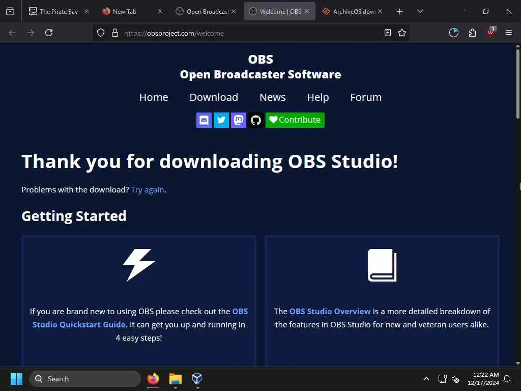Screen dimensions: 521x391
Task: Open the OBS Mastodon link icon
Action: pos(239,120)
